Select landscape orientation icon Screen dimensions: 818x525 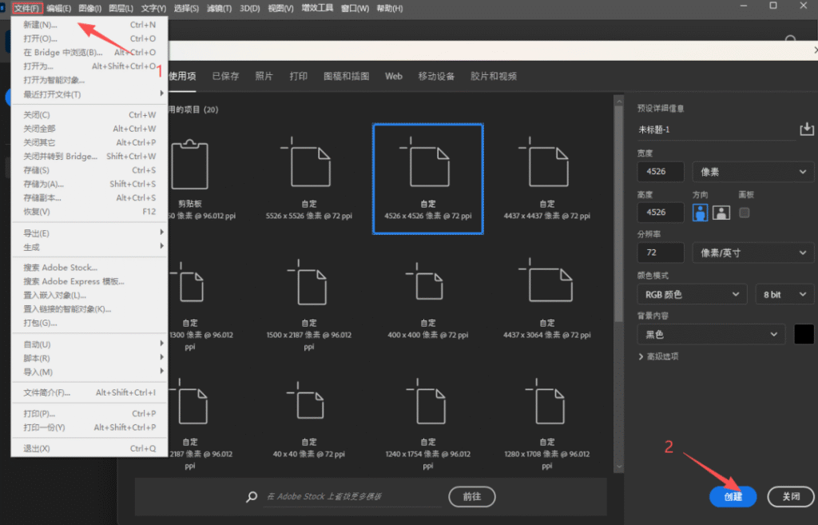[721, 213]
